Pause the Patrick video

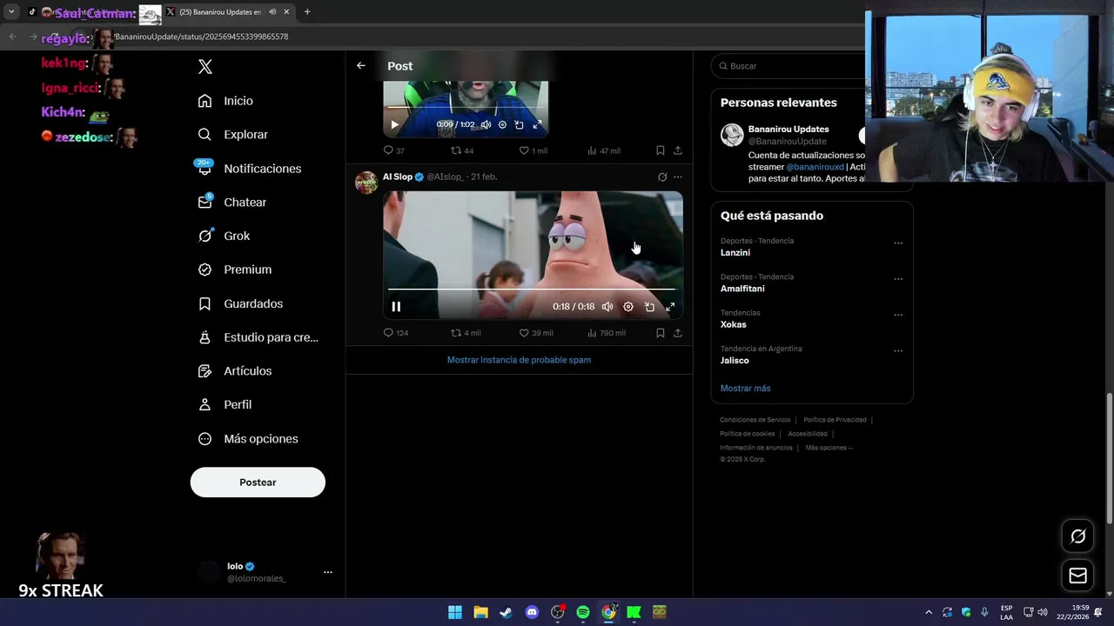coord(396,307)
